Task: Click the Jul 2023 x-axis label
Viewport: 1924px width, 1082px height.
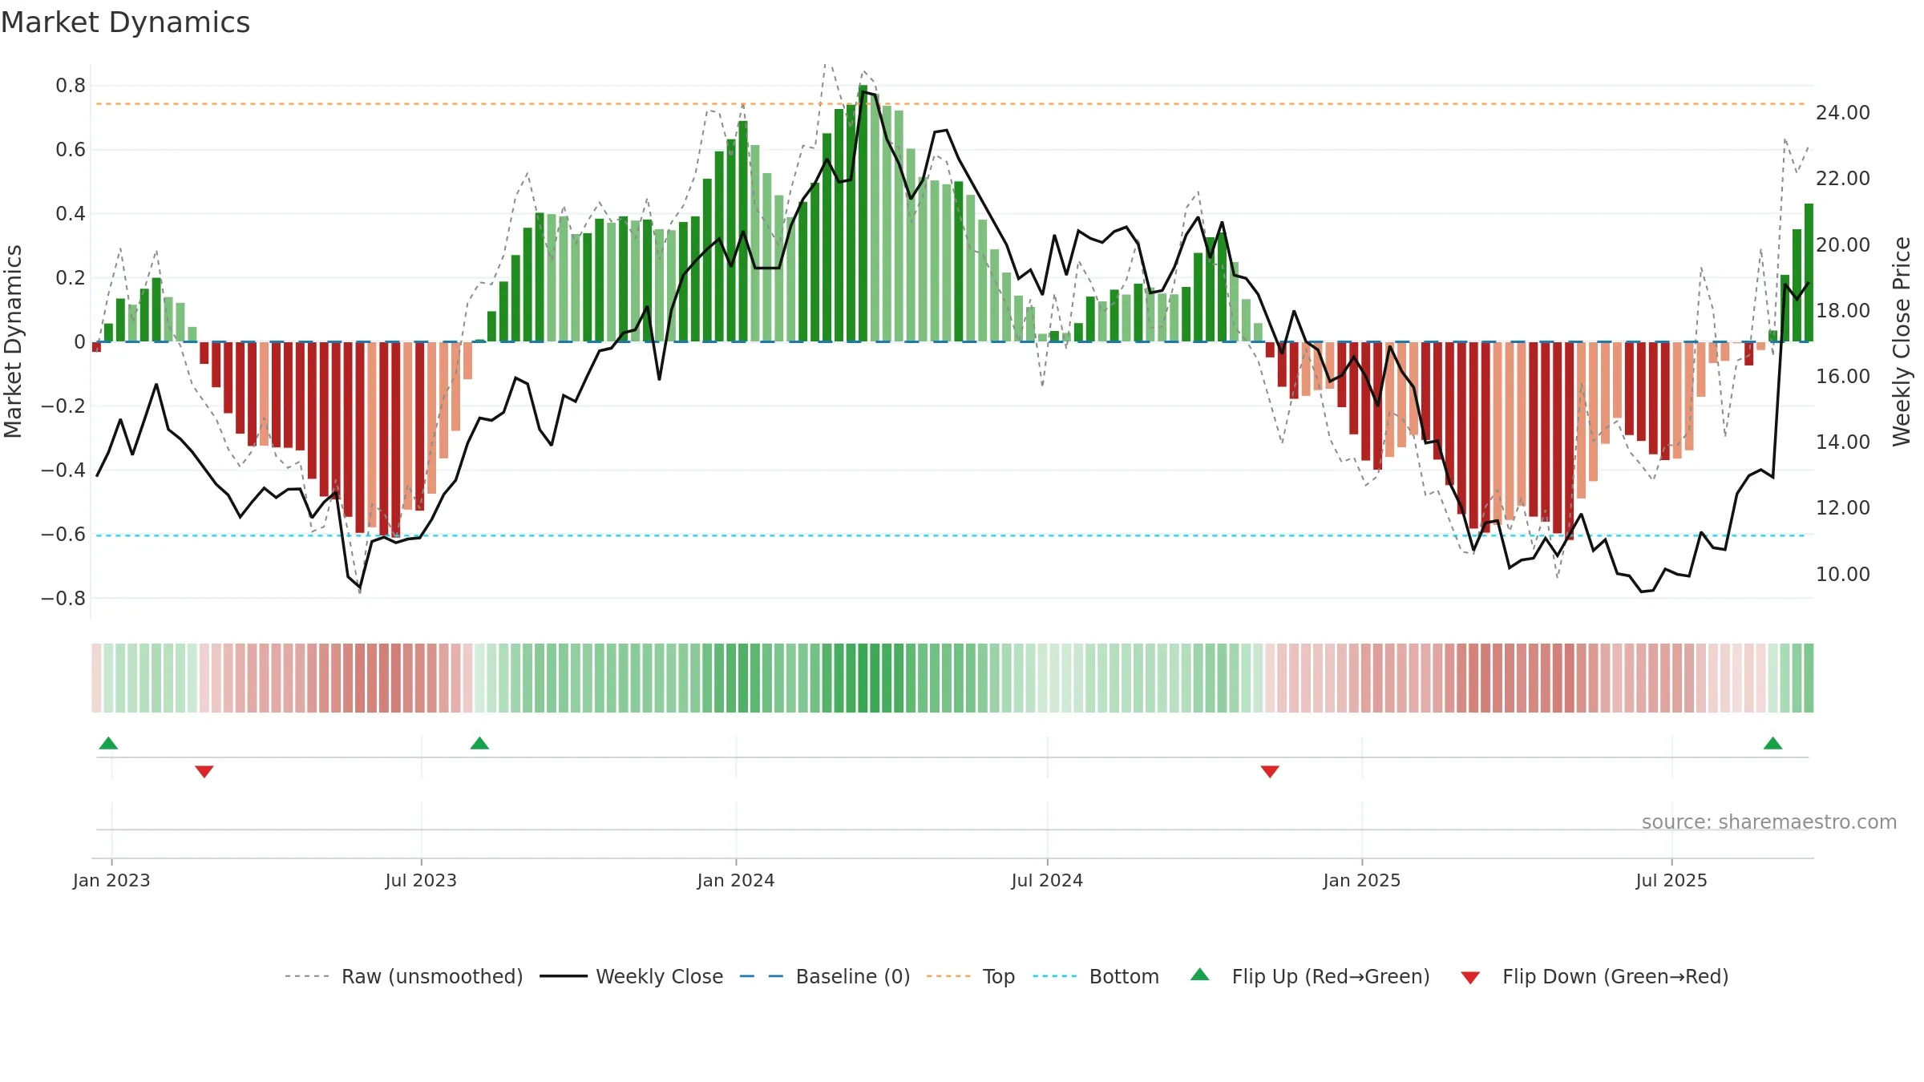Action: click(x=421, y=880)
